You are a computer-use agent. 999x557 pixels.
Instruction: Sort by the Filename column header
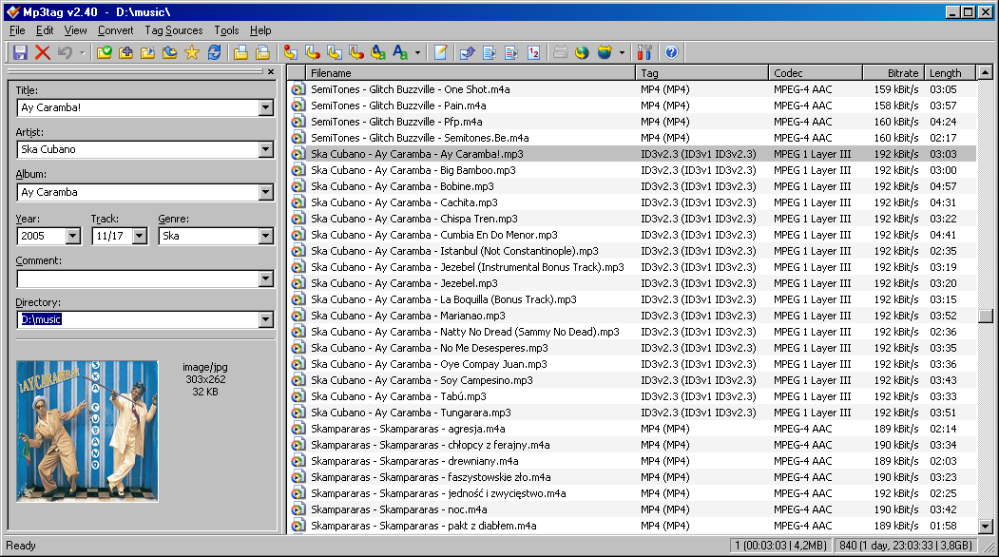471,73
